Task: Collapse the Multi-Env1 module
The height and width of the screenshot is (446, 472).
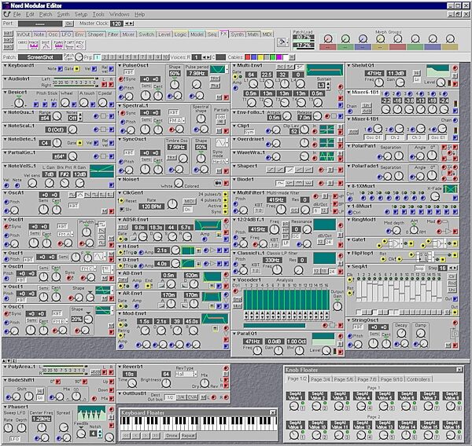Action: 234,65
